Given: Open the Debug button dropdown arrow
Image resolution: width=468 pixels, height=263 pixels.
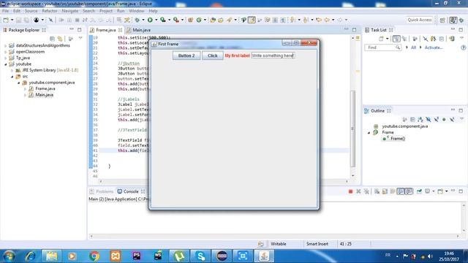Looking at the screenshot, I should click(x=143, y=20).
